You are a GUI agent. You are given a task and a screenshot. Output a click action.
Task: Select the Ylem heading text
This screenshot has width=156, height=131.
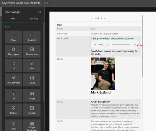coord(59,25)
